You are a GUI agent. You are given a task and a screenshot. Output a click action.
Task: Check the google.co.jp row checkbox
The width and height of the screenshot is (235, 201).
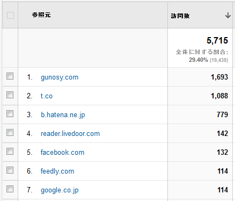pos(10,189)
